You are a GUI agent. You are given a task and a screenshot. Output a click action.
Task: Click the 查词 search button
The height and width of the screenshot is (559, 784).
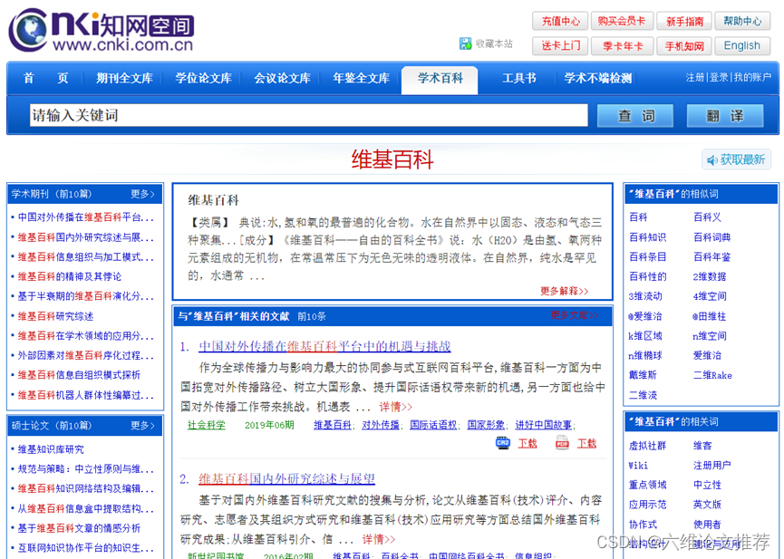point(635,116)
